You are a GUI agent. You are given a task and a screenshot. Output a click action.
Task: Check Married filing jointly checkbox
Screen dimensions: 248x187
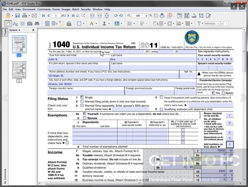82,101
